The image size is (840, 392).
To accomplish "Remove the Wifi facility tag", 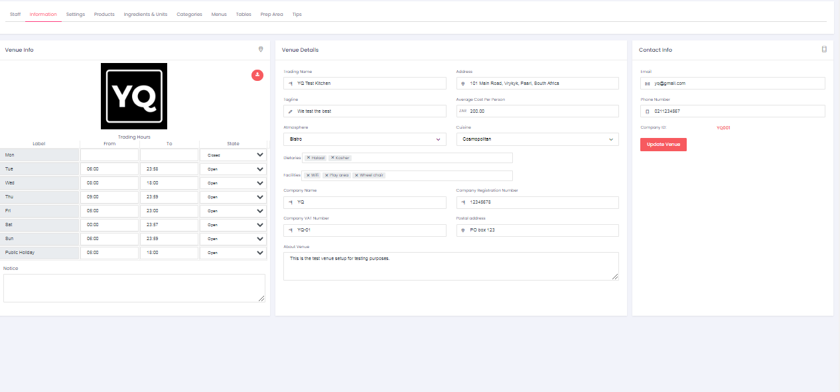I will (308, 175).
